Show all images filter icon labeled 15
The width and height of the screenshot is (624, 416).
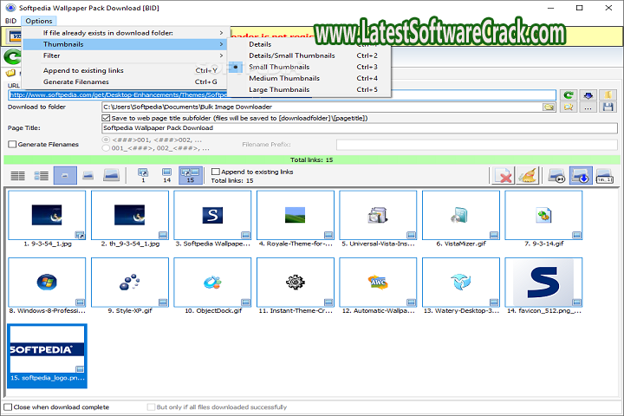tap(190, 176)
